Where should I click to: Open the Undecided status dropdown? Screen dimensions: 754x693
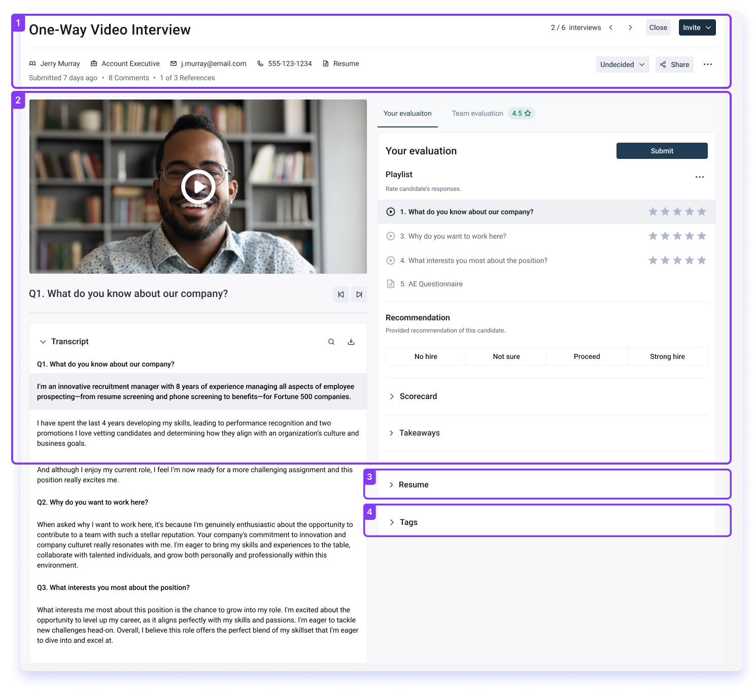[x=623, y=64]
